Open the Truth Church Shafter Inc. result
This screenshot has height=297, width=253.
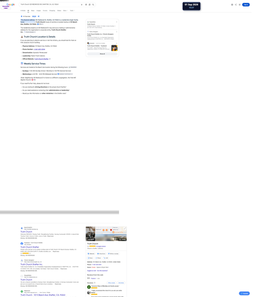31,264
